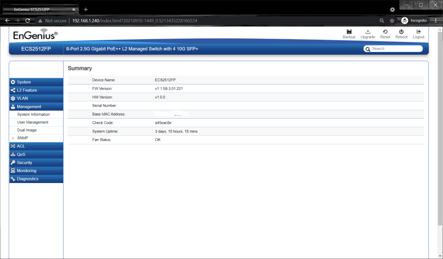Open SNMP submenu item
This screenshot has width=443, height=259.
point(22,138)
